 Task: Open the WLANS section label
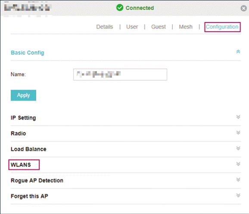pos(21,165)
